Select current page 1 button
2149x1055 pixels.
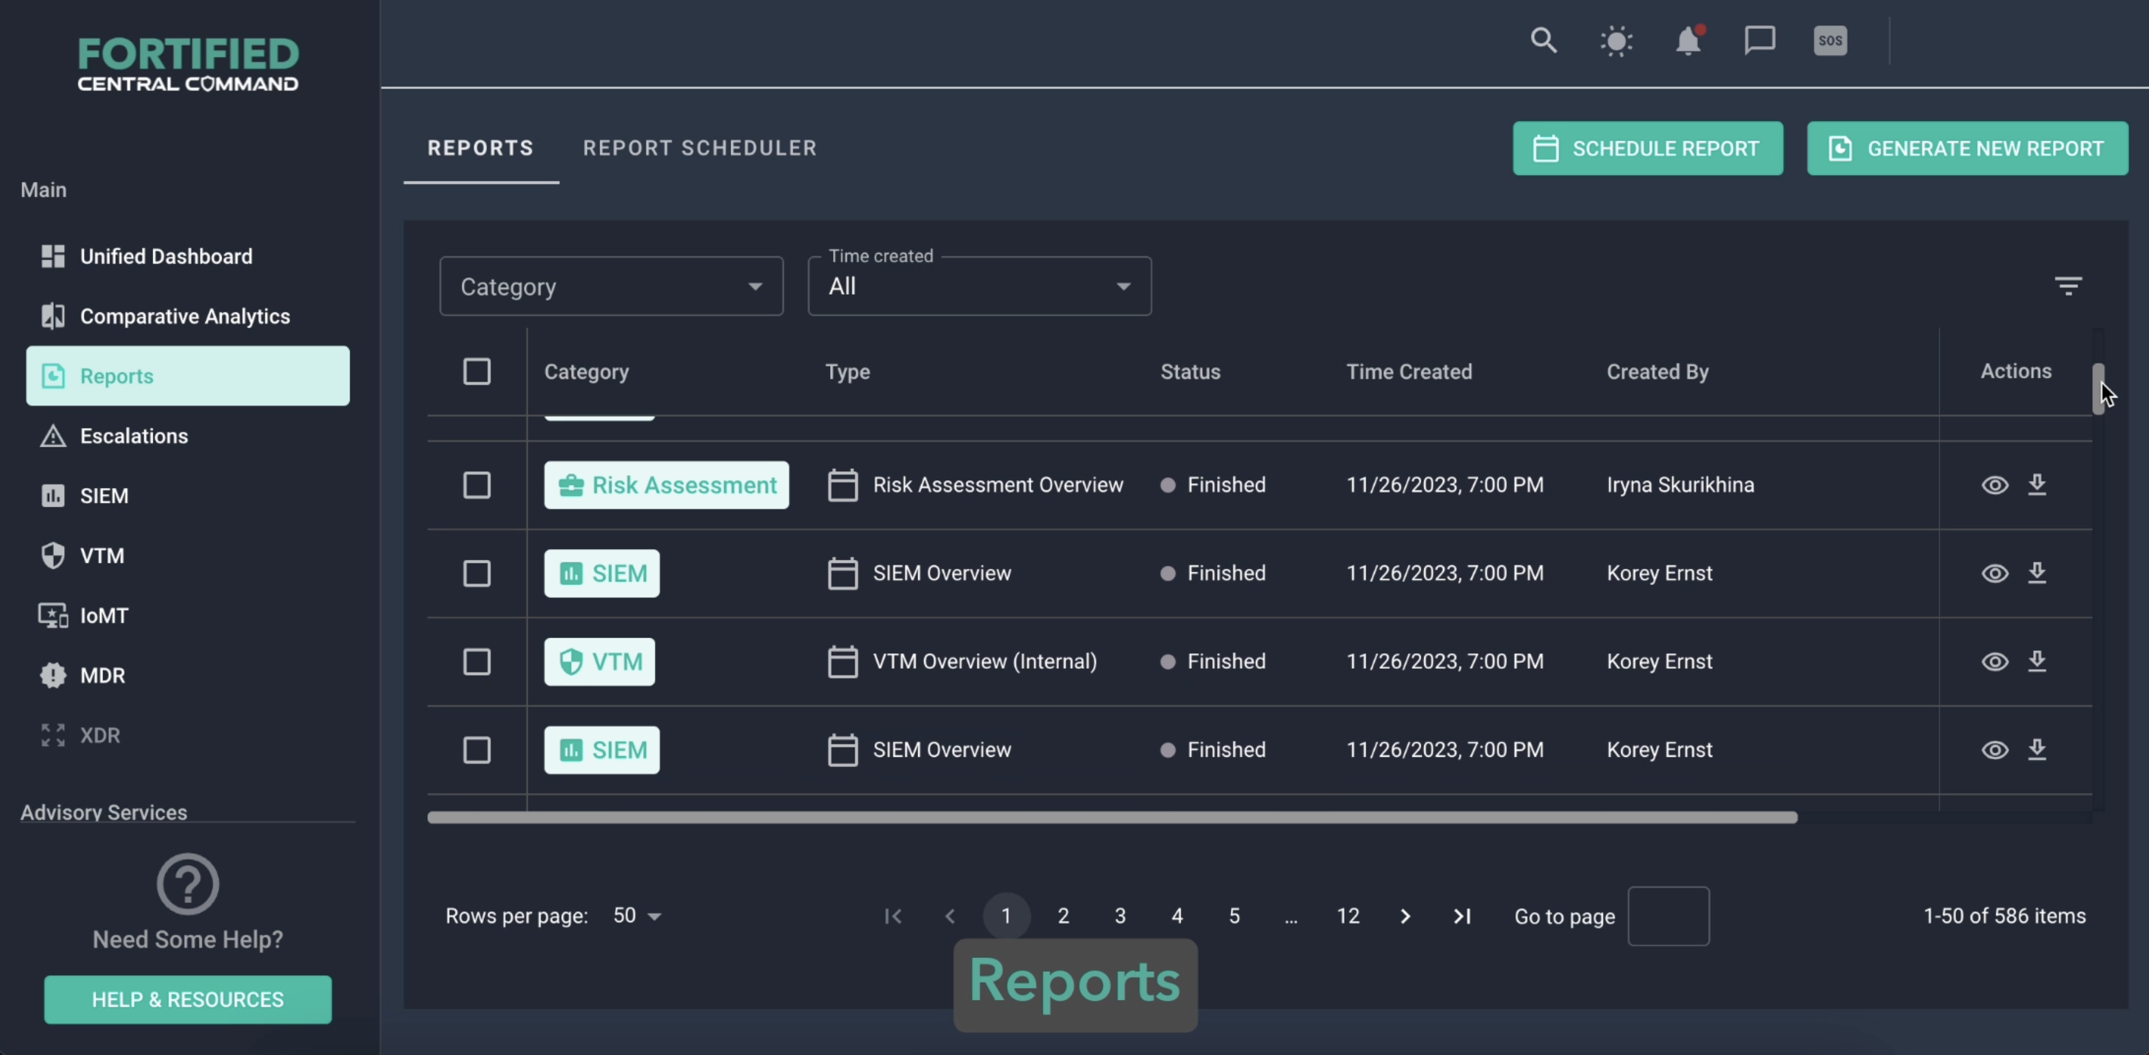(x=1006, y=917)
